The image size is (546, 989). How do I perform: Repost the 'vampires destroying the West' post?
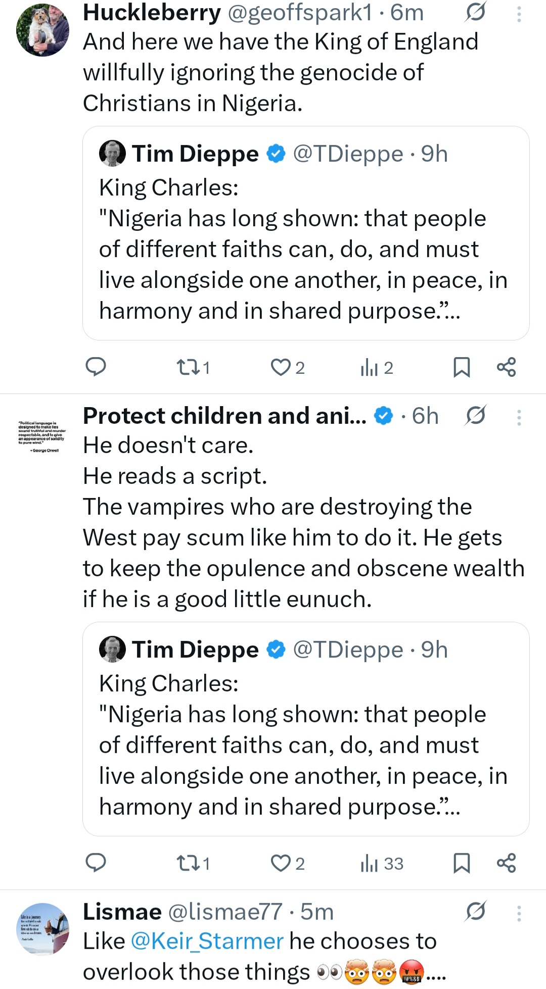188,863
